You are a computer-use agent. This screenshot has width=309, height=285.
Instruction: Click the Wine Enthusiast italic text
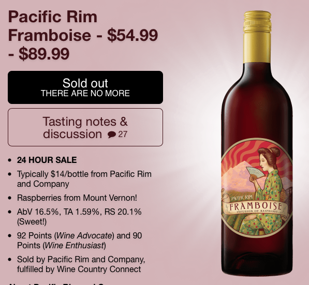coord(75,245)
